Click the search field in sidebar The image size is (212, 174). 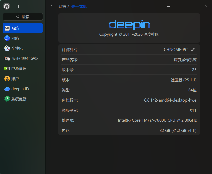click(x=23, y=17)
